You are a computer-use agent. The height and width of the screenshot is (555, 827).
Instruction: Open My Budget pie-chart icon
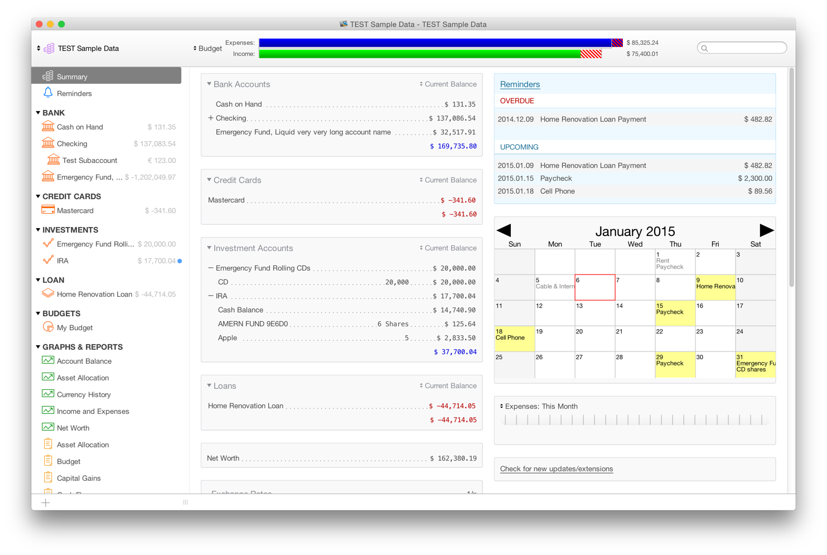tap(47, 327)
